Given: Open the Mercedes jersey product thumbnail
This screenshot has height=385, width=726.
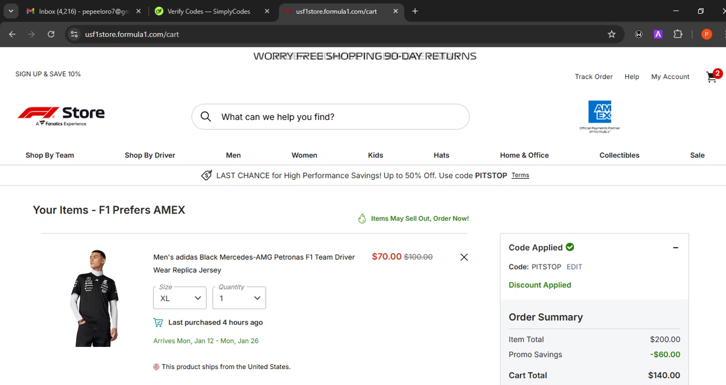Looking at the screenshot, I should point(93,298).
